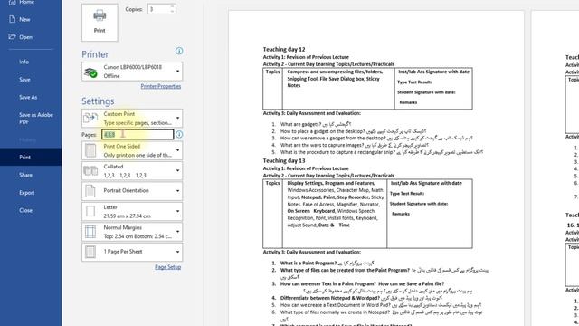
Task: Open the Print One Sided dropdown
Action: point(132,150)
